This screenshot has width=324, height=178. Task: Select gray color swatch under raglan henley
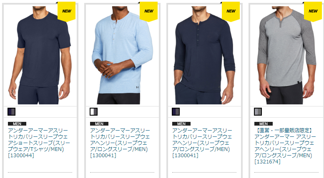pyautogui.click(x=258, y=111)
